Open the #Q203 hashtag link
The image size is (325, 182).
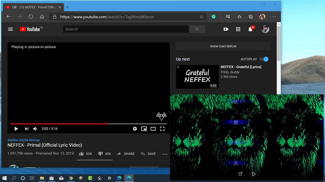tap(24, 140)
